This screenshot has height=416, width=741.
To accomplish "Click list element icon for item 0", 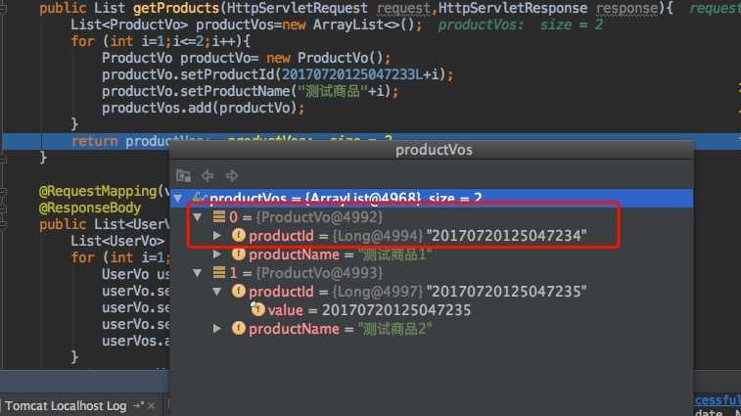I will [x=219, y=216].
